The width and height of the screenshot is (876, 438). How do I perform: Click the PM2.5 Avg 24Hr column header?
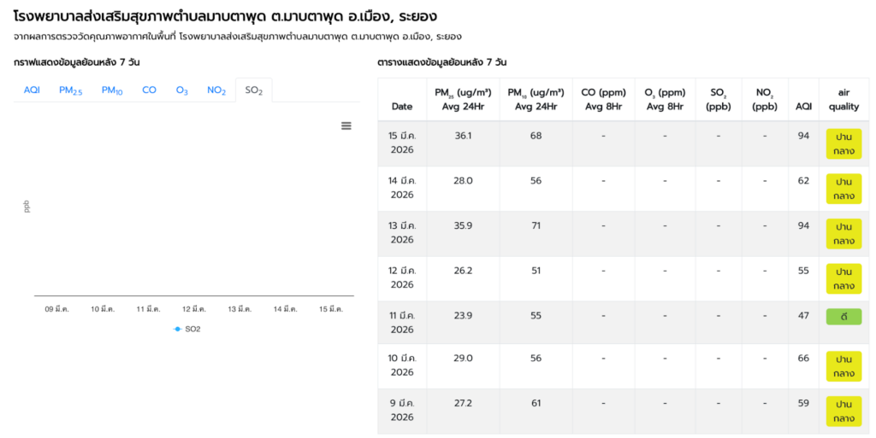pos(463,99)
